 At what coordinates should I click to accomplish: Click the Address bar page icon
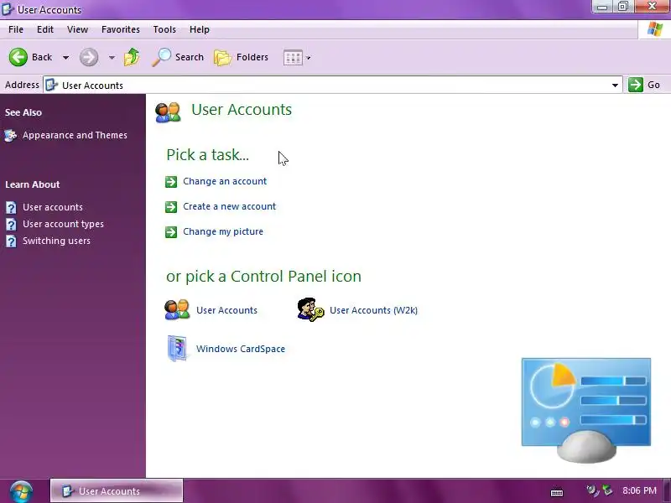coord(51,85)
